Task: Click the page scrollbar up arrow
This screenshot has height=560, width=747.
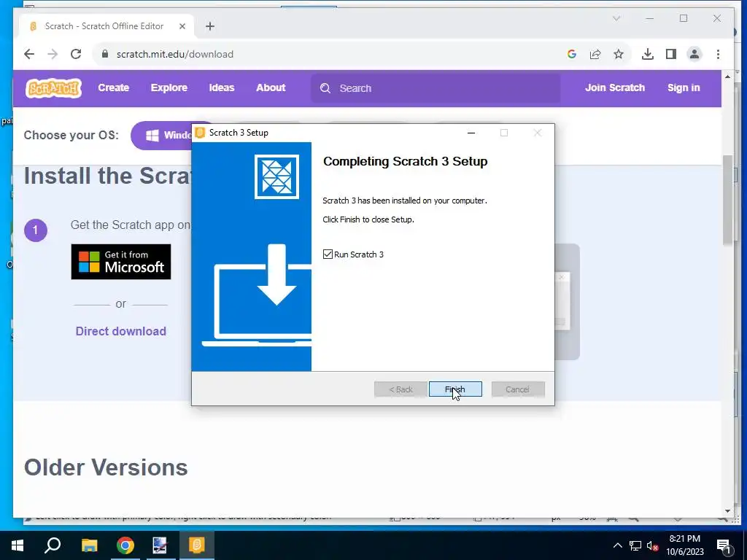Action: [727, 76]
